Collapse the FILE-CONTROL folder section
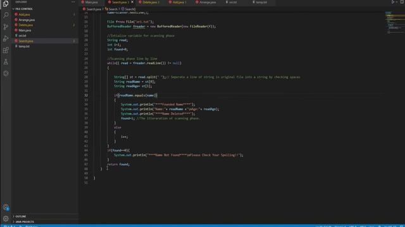This screenshot has width=405, height=227. pos(24,9)
